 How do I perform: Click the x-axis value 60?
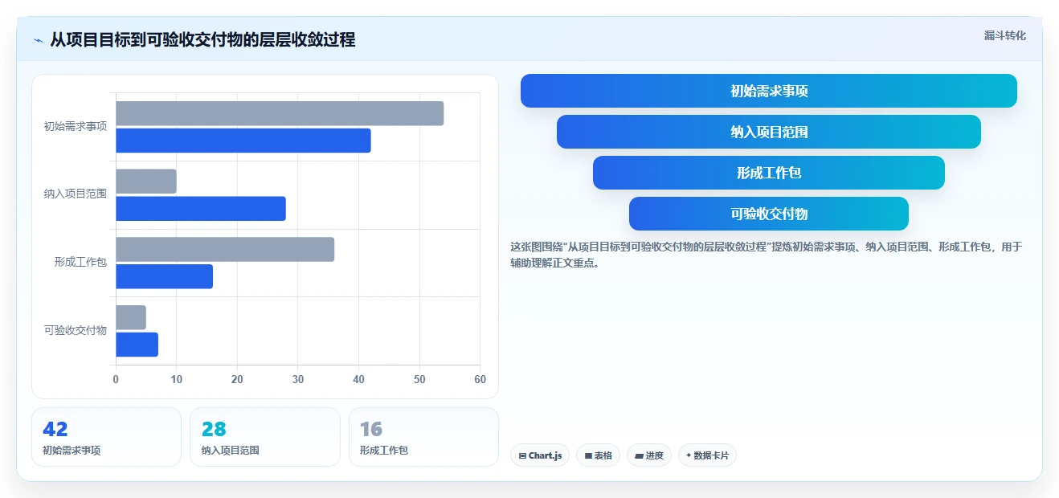tap(480, 380)
